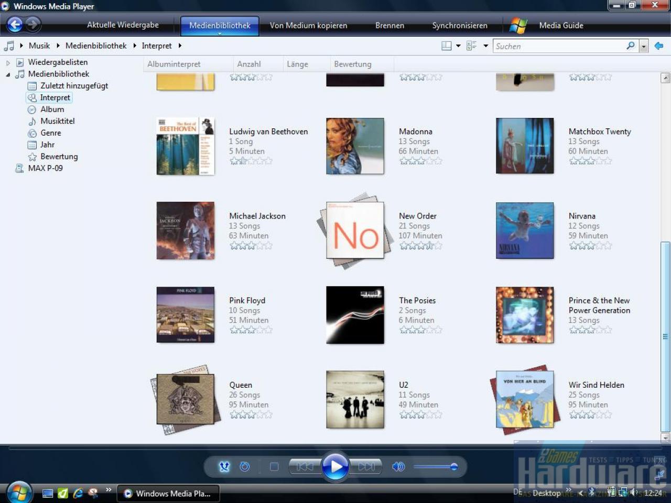671x503 pixels.
Task: Open the search options dropdown
Action: coord(644,46)
